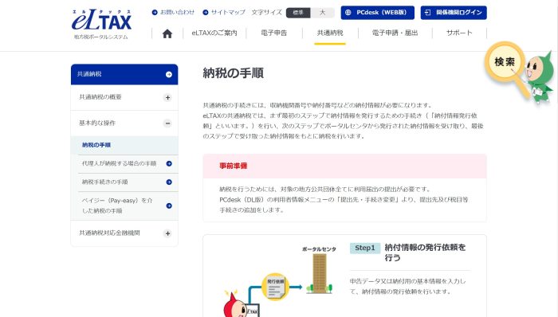Open eLTAXのご案内 menu
The image size is (558, 317).
pyautogui.click(x=214, y=33)
